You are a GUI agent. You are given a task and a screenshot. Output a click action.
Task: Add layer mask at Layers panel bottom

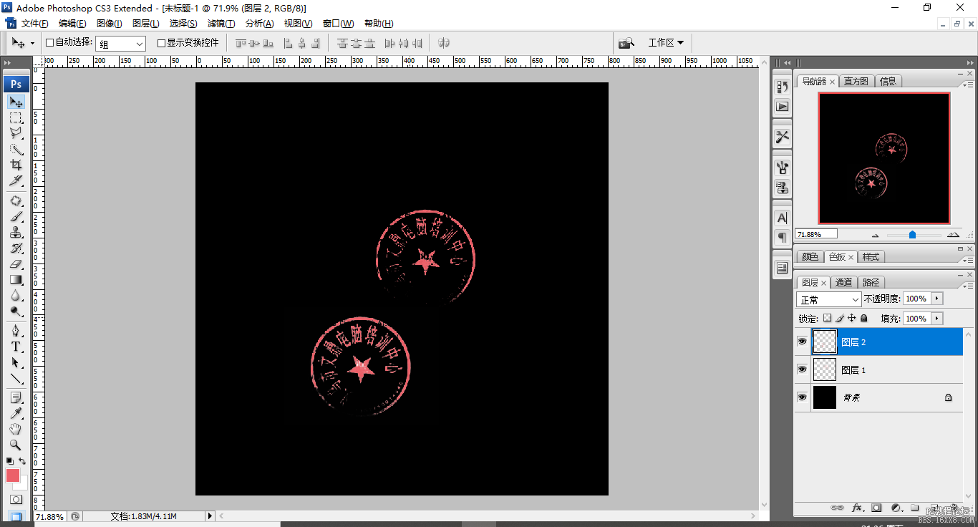[x=876, y=508]
